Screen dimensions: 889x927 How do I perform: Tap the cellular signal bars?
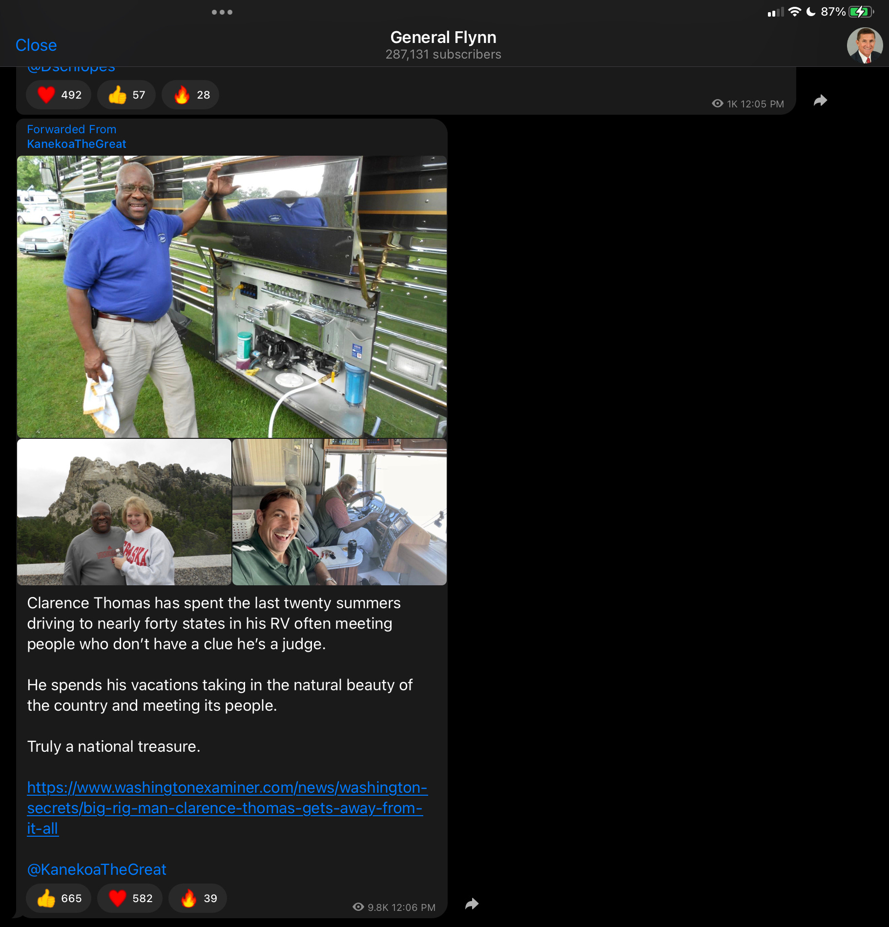point(776,12)
